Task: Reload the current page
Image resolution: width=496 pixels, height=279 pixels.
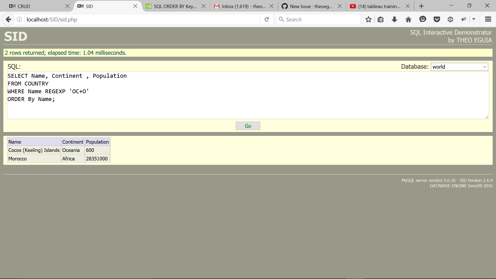Action: (x=267, y=19)
